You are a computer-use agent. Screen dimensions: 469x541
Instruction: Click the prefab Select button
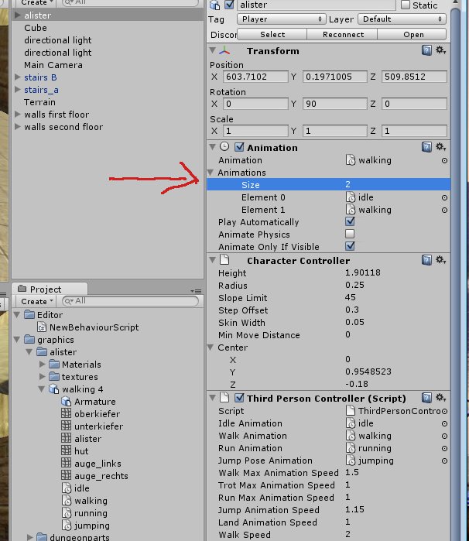272,34
